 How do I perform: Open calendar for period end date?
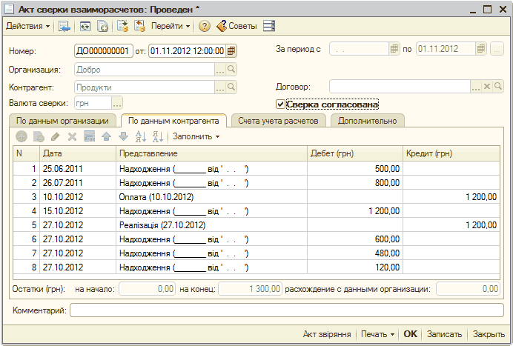pos(482,49)
